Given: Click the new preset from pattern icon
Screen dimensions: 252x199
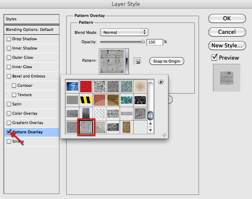Looking at the screenshot, I should [x=137, y=61].
